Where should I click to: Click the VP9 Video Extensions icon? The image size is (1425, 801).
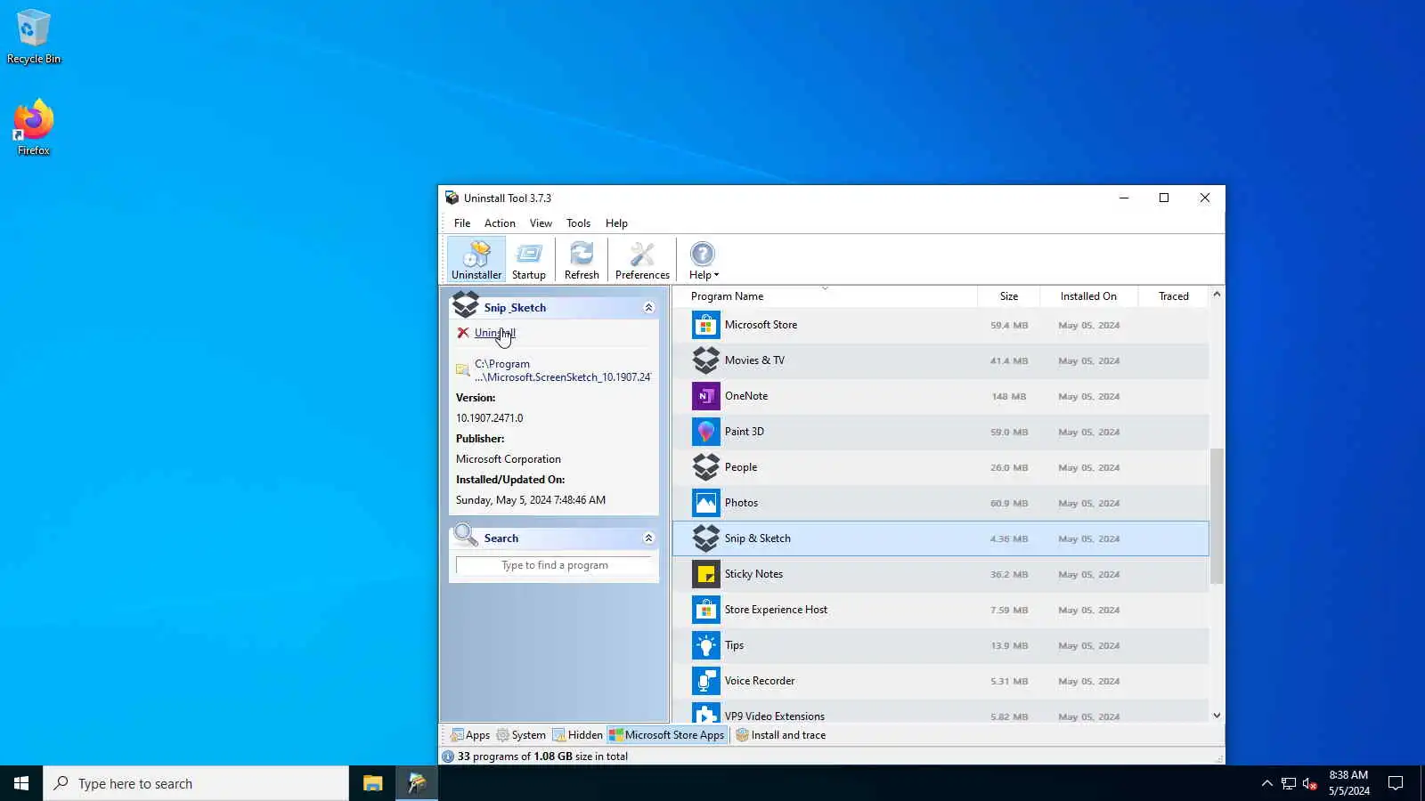pyautogui.click(x=705, y=713)
